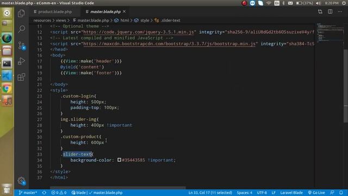Click the views breadcrumb

[x=61, y=20]
